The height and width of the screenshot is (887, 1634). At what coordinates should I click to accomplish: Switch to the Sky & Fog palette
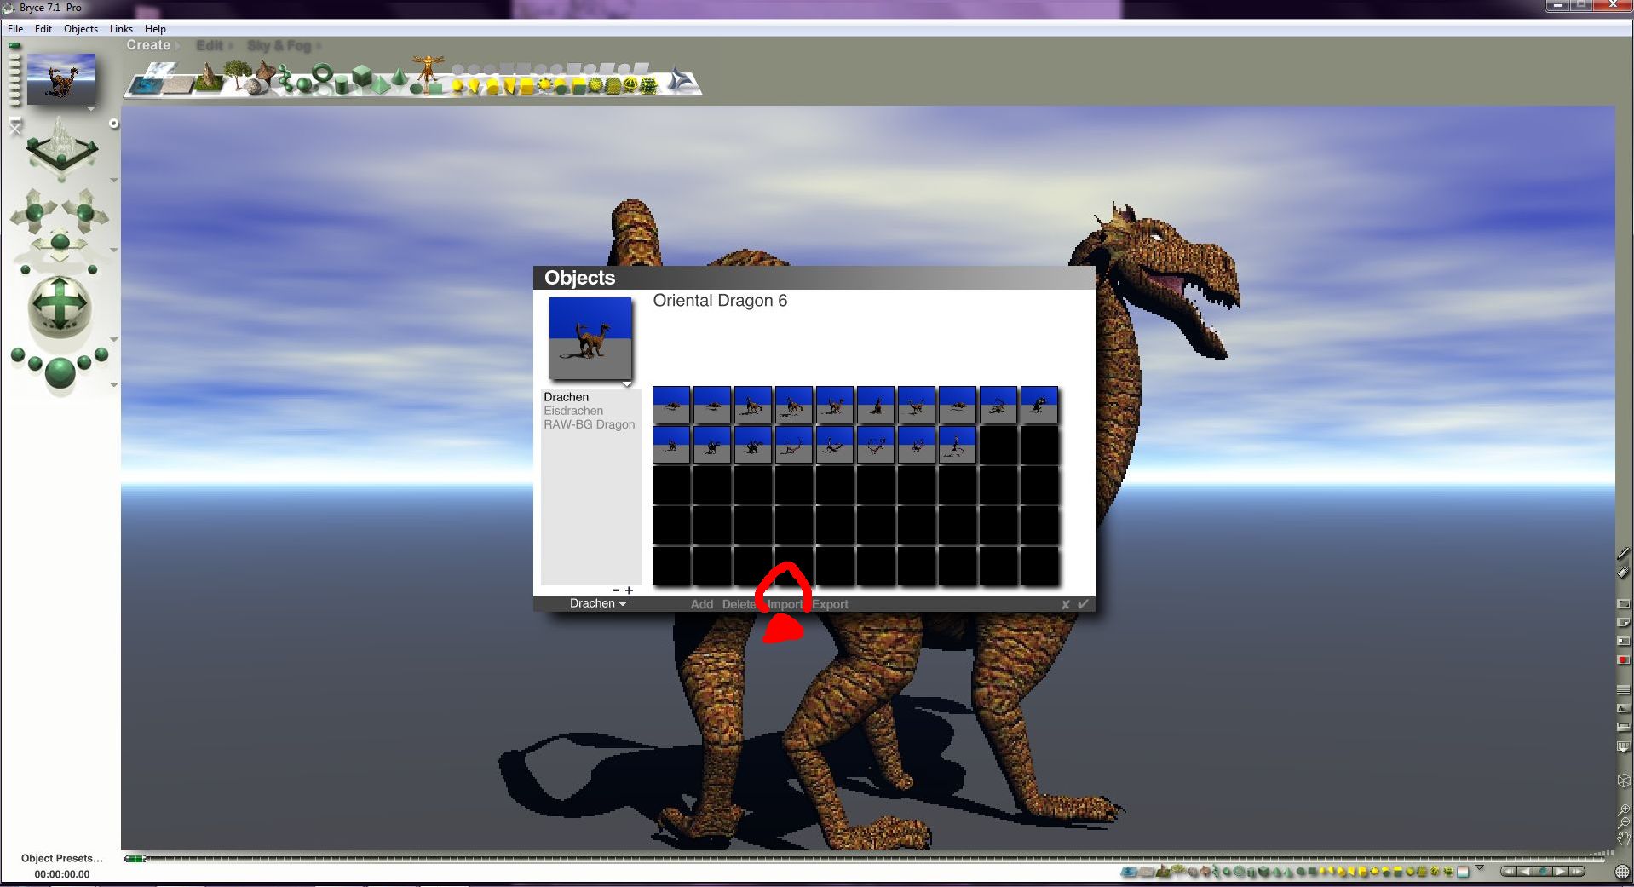[279, 46]
